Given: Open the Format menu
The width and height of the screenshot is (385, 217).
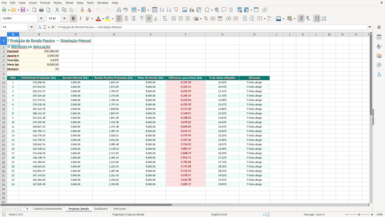Looking at the screenshot, I should tap(45, 3).
